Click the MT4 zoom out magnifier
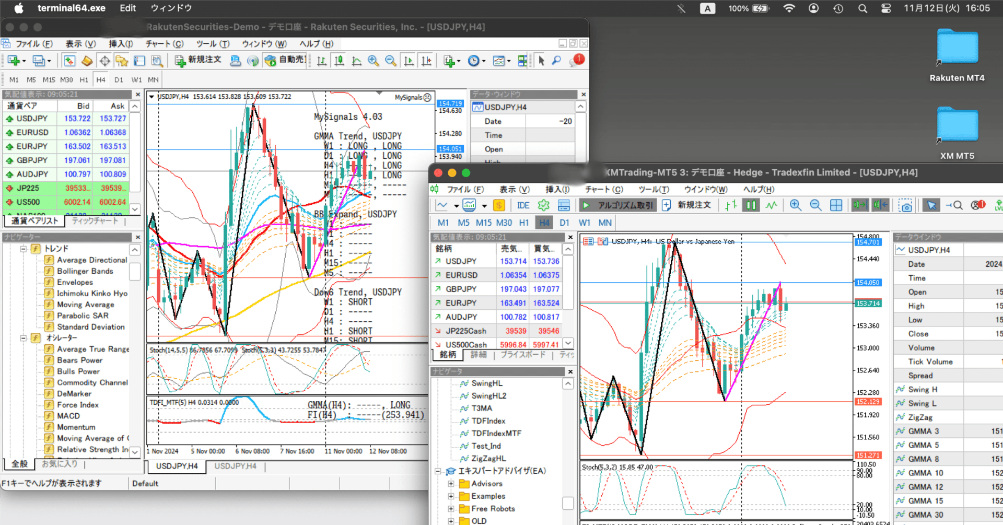Image resolution: width=1003 pixels, height=525 pixels. 390,61
